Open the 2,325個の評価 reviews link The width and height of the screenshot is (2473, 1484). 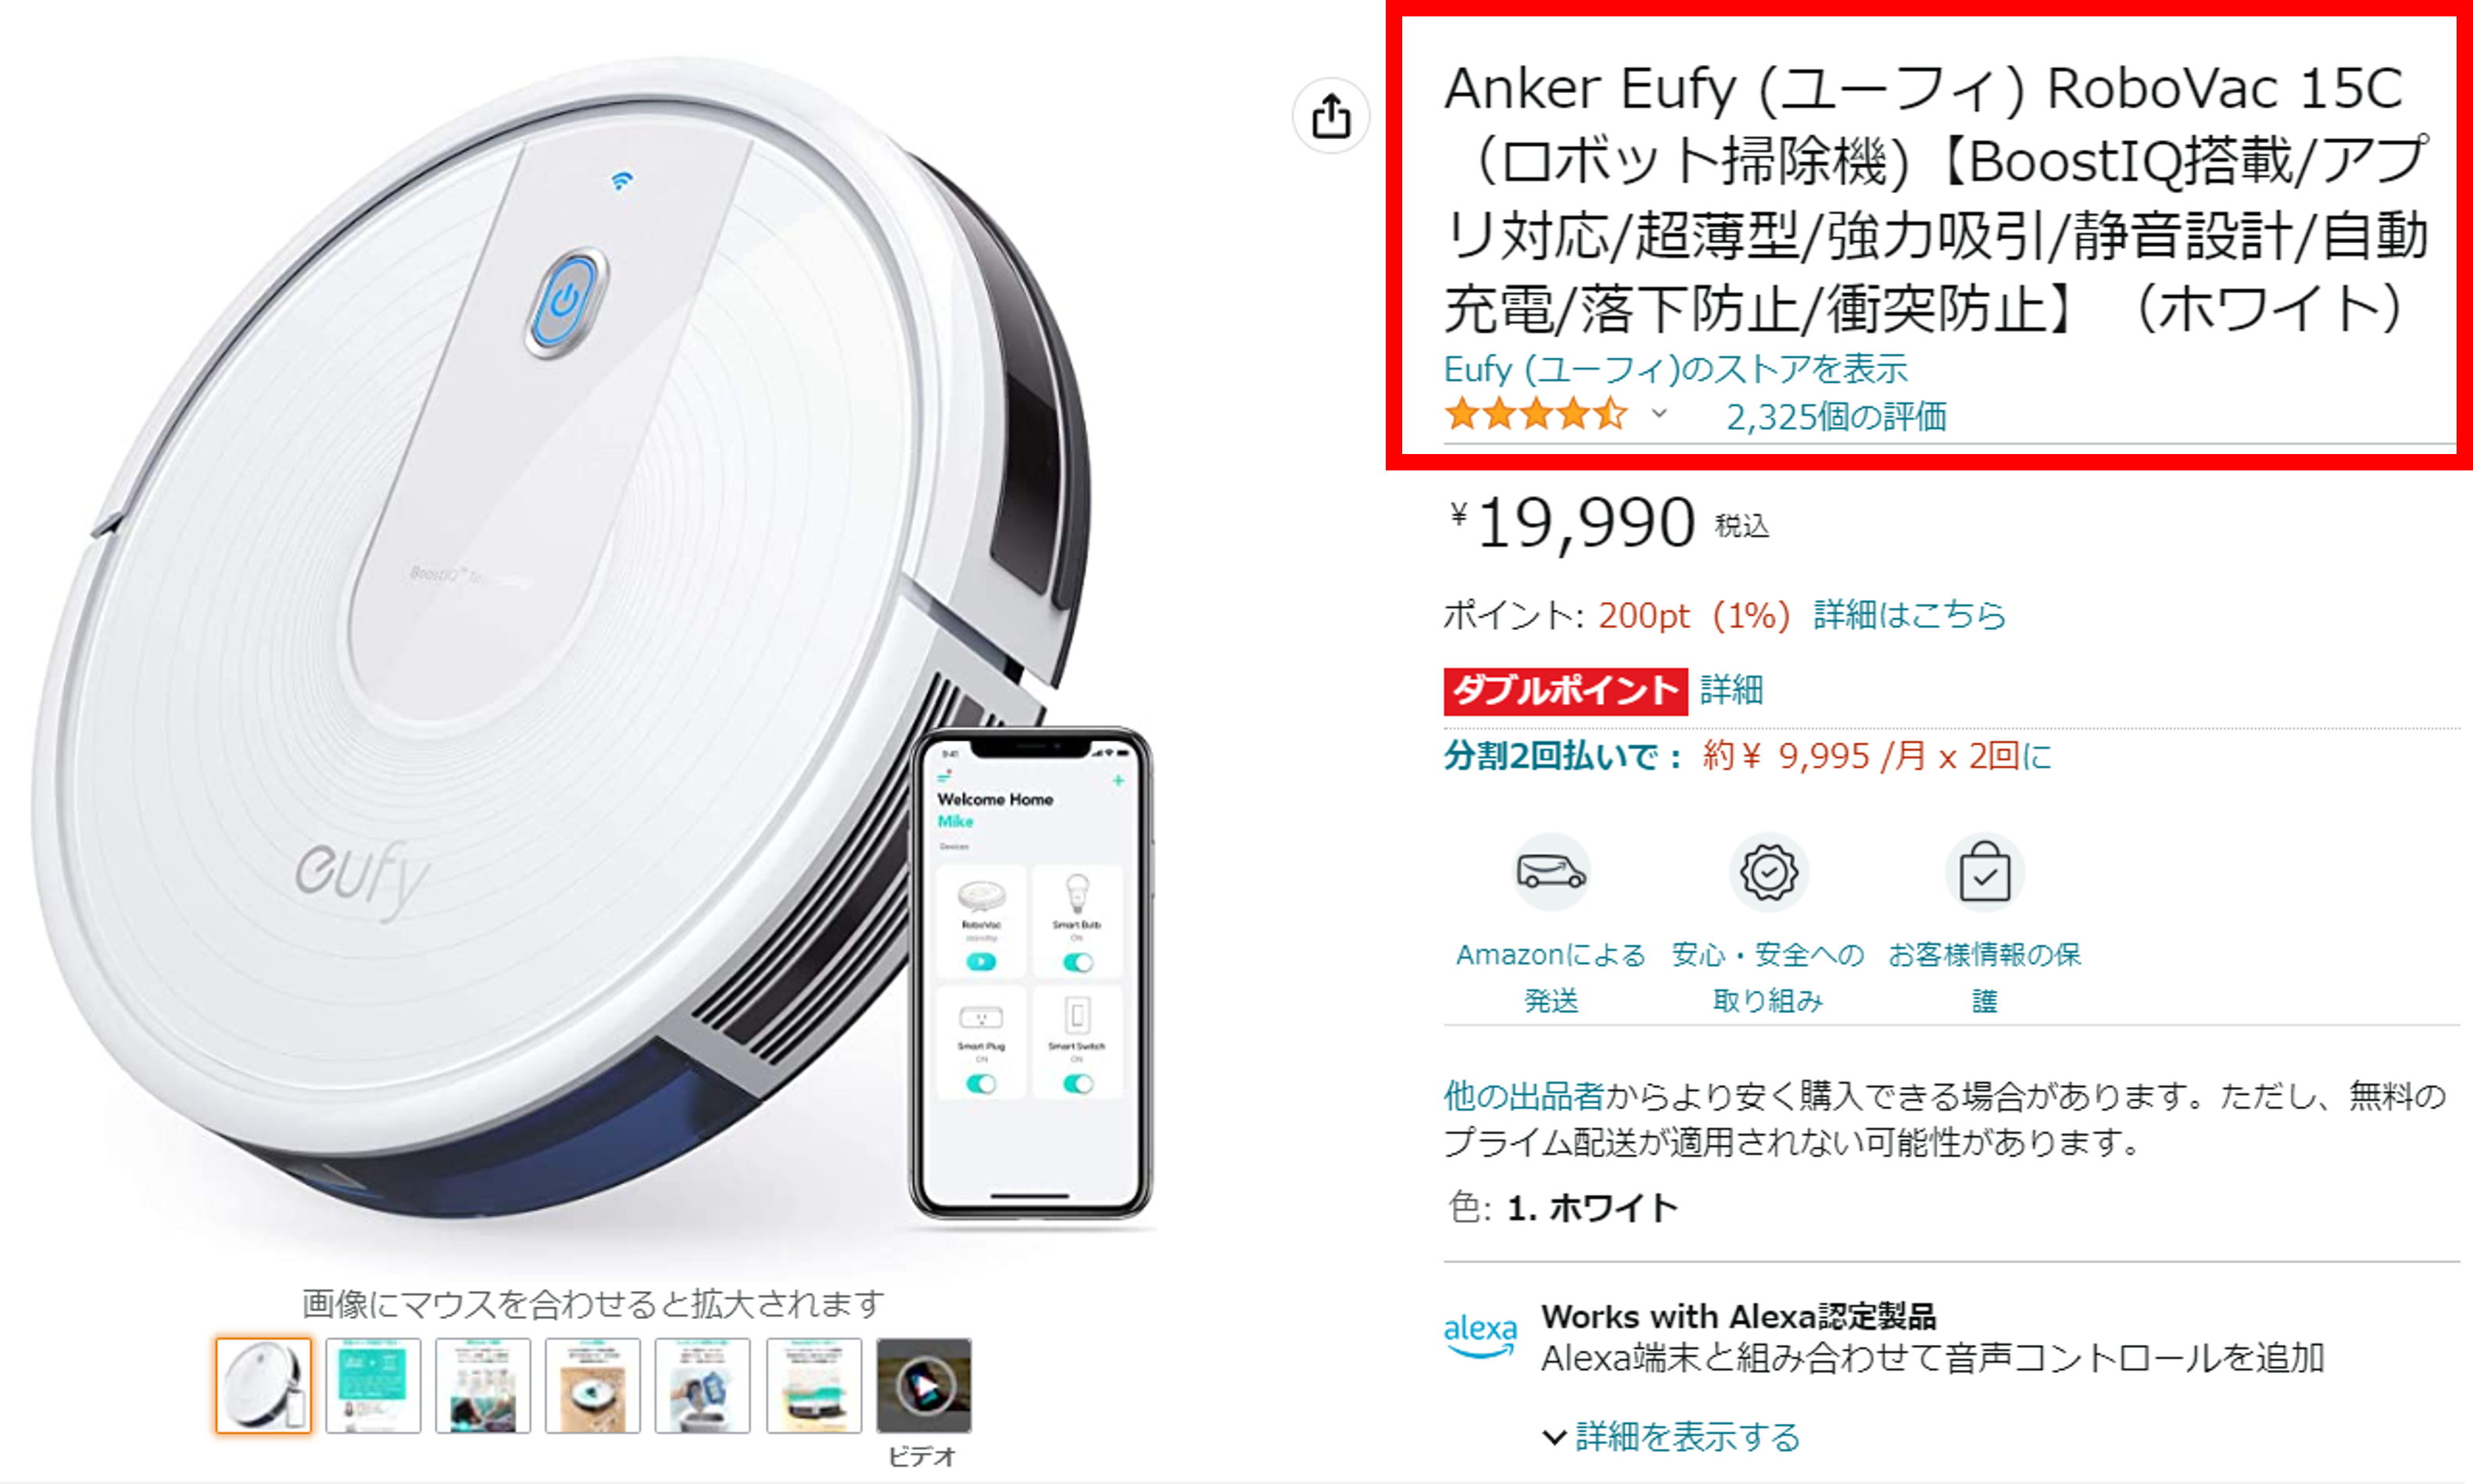tap(1836, 416)
